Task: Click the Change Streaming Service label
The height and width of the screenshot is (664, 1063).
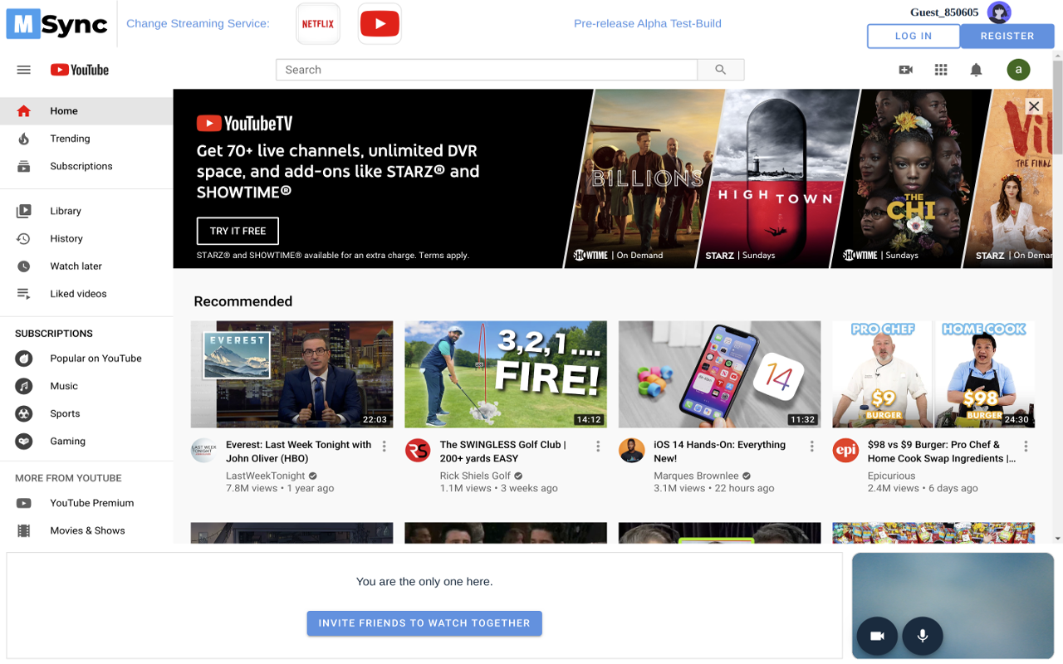Action: point(198,23)
